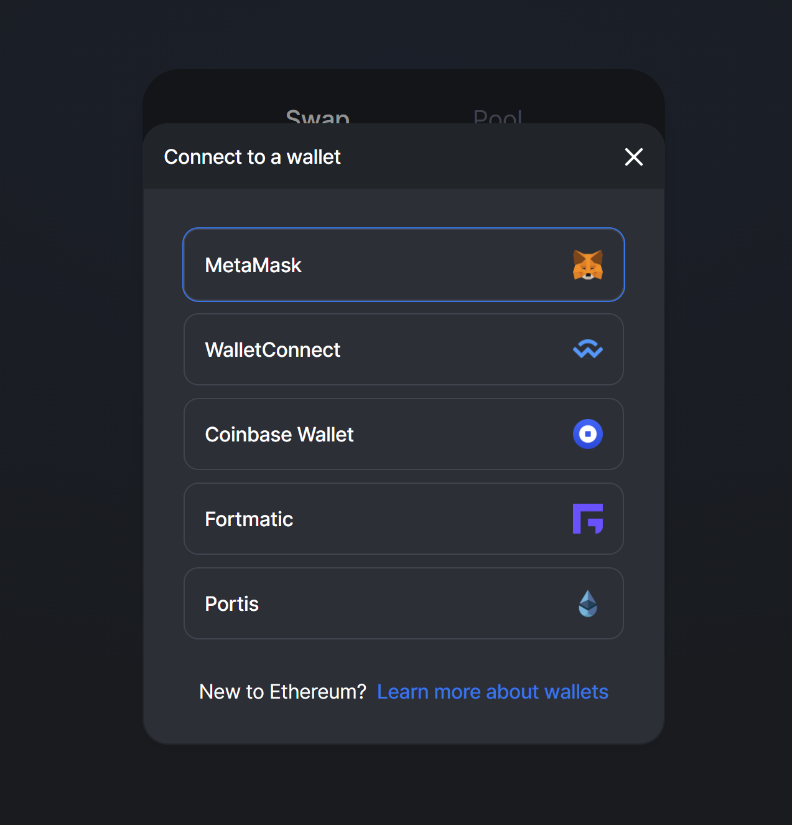Click the WalletConnect label text
The width and height of the screenshot is (792, 825).
tap(273, 350)
